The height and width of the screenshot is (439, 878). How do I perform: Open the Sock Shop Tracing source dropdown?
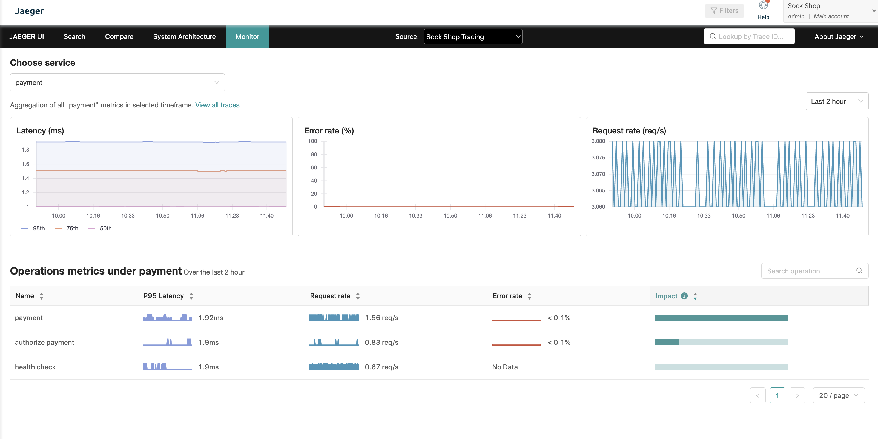coord(472,36)
